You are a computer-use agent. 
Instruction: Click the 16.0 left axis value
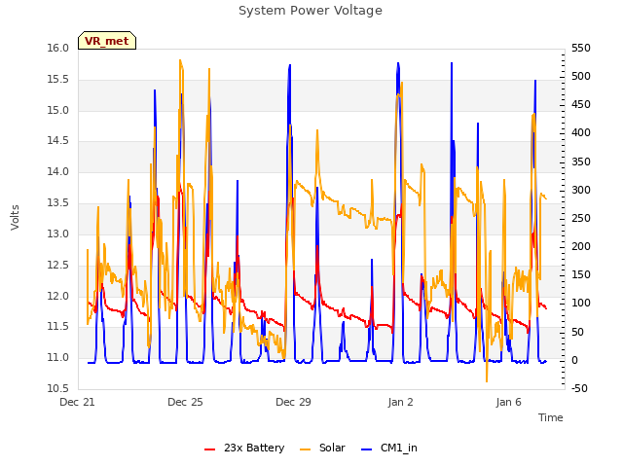tap(58, 48)
